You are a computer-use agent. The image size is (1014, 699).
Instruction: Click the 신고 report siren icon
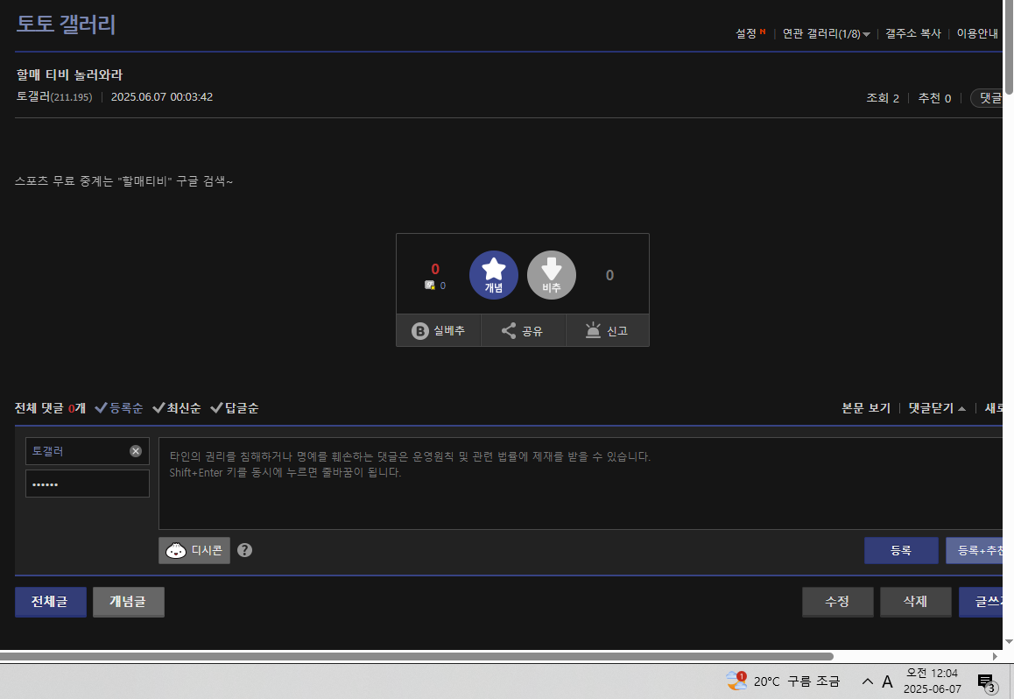pos(594,331)
